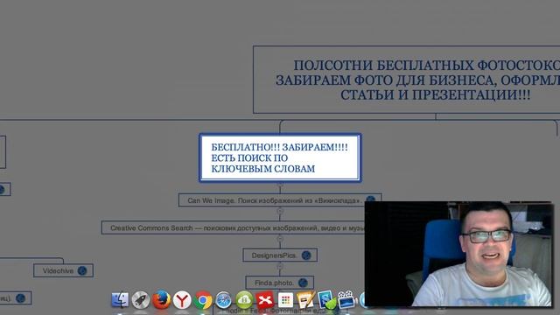This screenshot has height=315, width=560.
Task: Click the webcam video overlay window
Action: [x=458, y=254]
